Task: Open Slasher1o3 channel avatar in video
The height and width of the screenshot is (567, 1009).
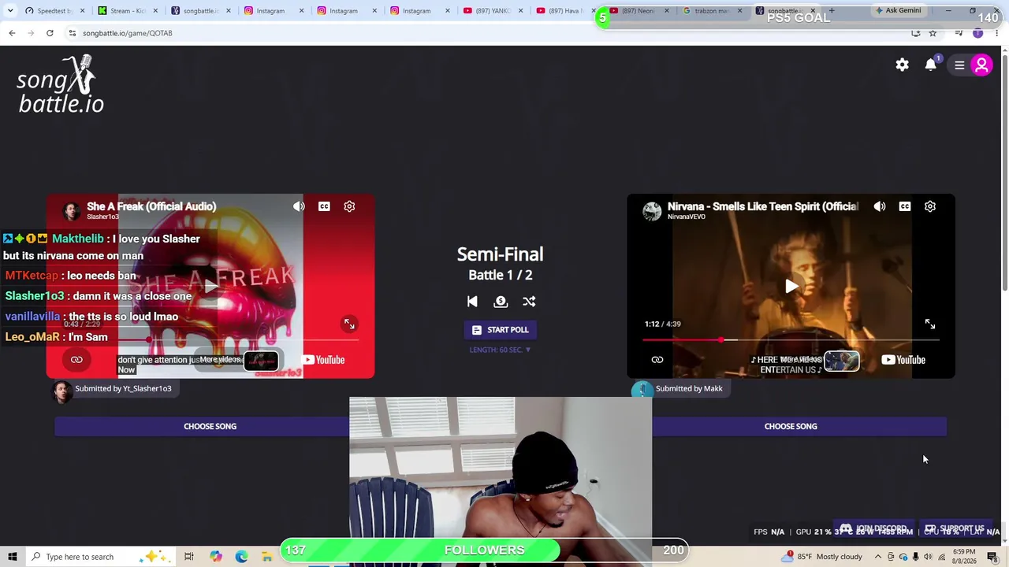Action: point(71,211)
